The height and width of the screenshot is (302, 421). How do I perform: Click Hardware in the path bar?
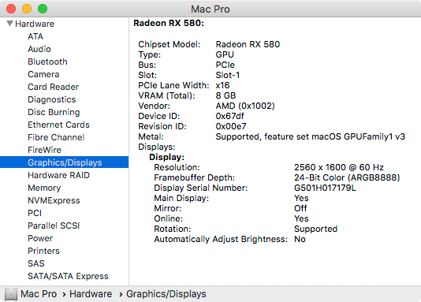coord(91,294)
